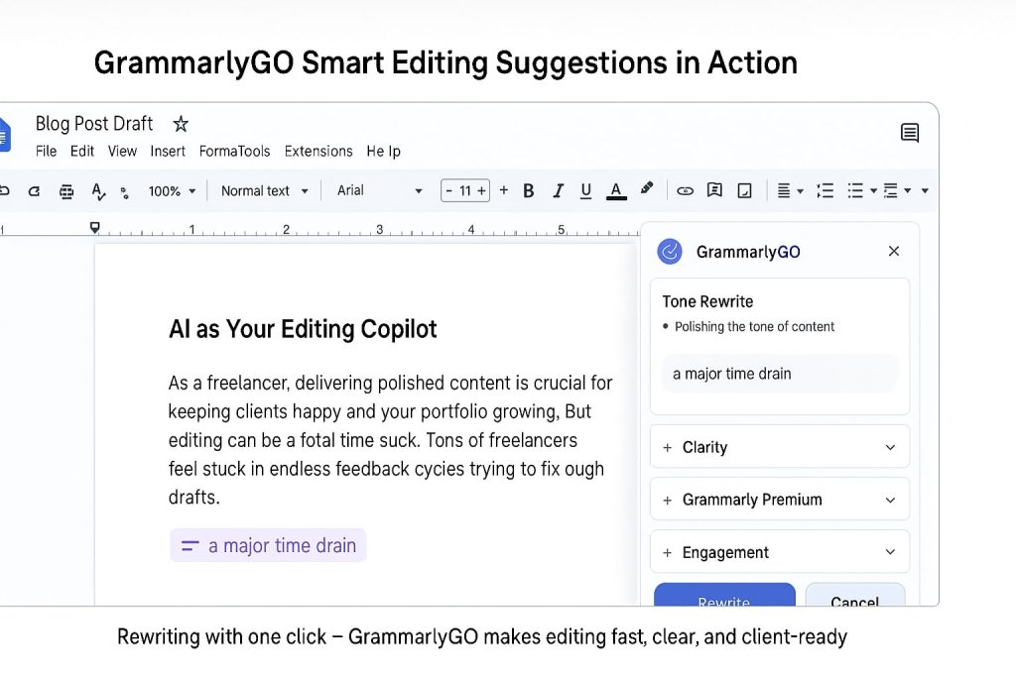Screen dimensions: 1016x677
Task: Accept inline 'a major time drain' suggestion chip
Action: pos(268,545)
